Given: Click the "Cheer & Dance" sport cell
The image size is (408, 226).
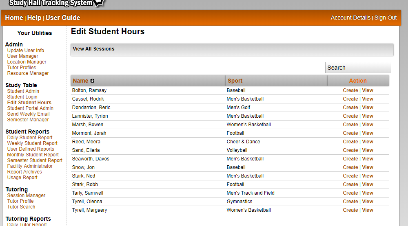Looking at the screenshot, I should pyautogui.click(x=243, y=142).
